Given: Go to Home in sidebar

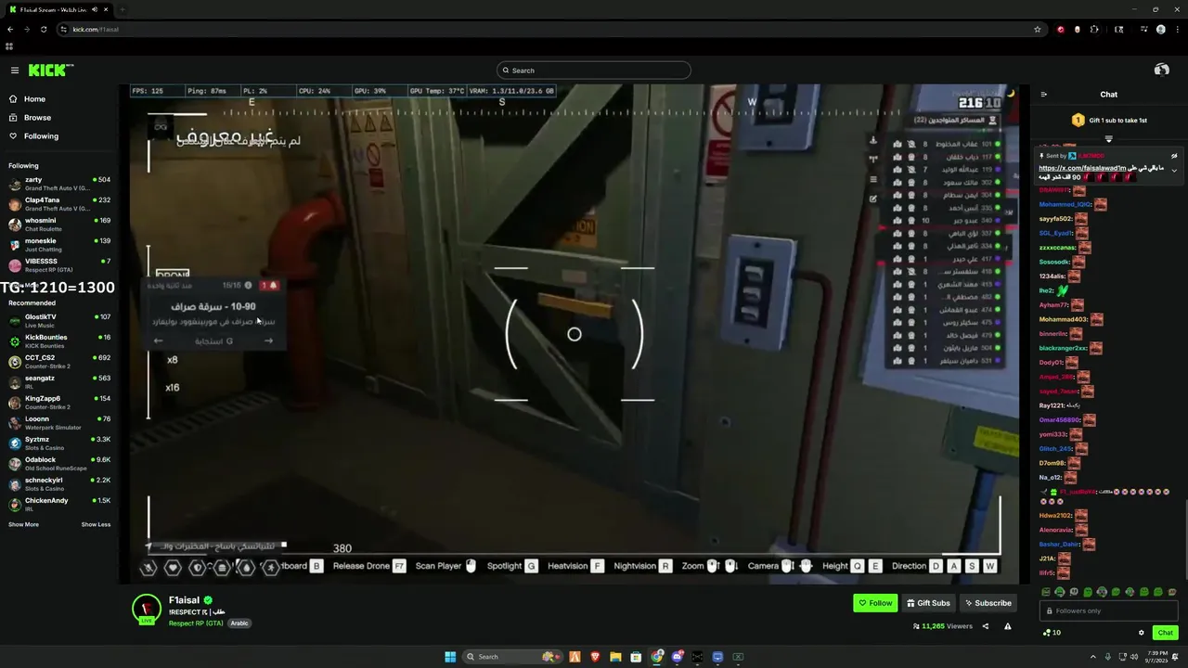Looking at the screenshot, I should point(27,99).
